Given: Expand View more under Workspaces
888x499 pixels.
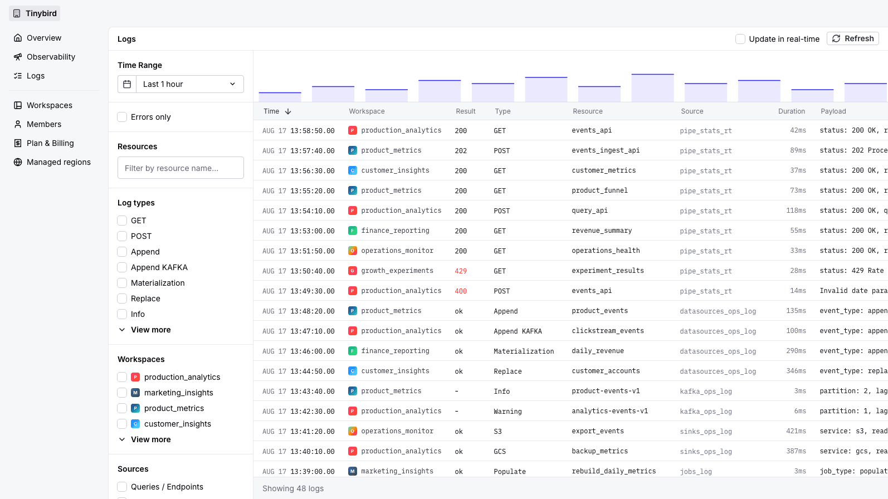Looking at the screenshot, I should point(145,439).
